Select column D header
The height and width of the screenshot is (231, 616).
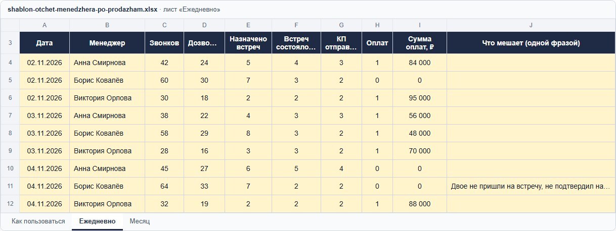204,25
